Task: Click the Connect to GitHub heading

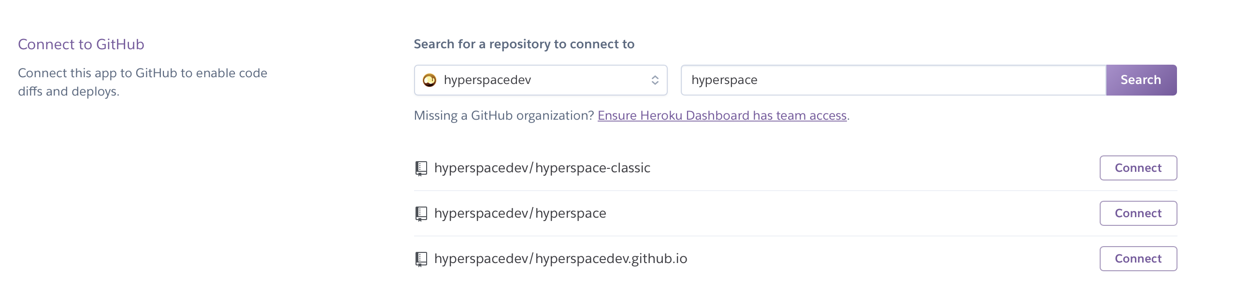Action: 81,44
